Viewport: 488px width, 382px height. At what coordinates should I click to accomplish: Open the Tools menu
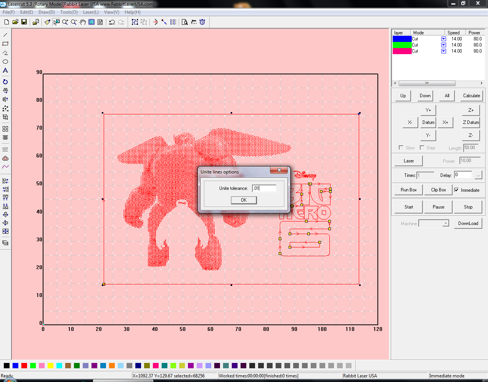point(69,12)
